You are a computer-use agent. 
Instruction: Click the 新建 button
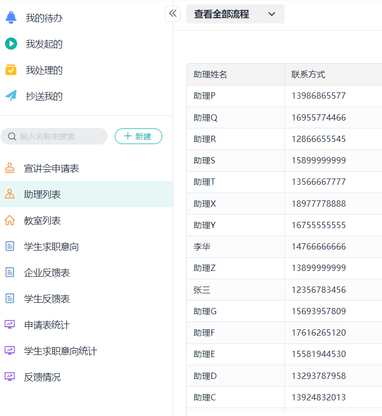click(138, 136)
